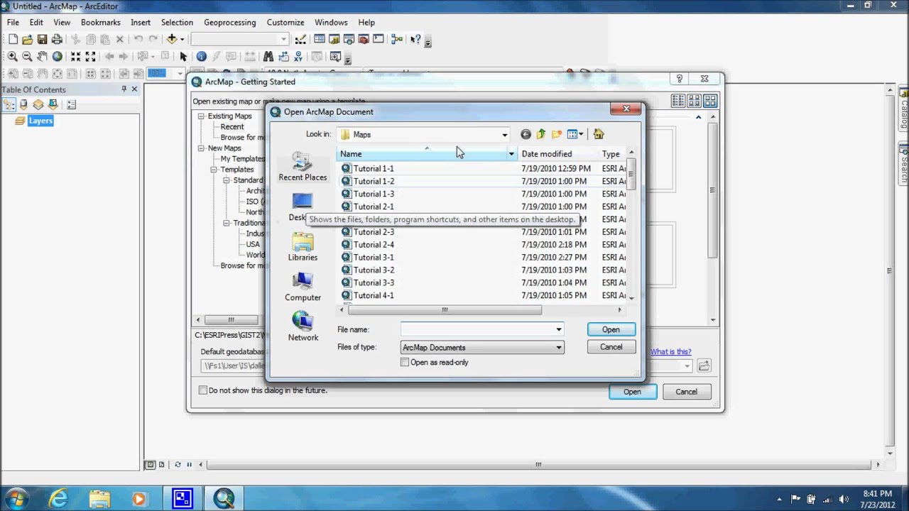
Task: Open the ArcToolbox window icon
Action: coord(364,39)
